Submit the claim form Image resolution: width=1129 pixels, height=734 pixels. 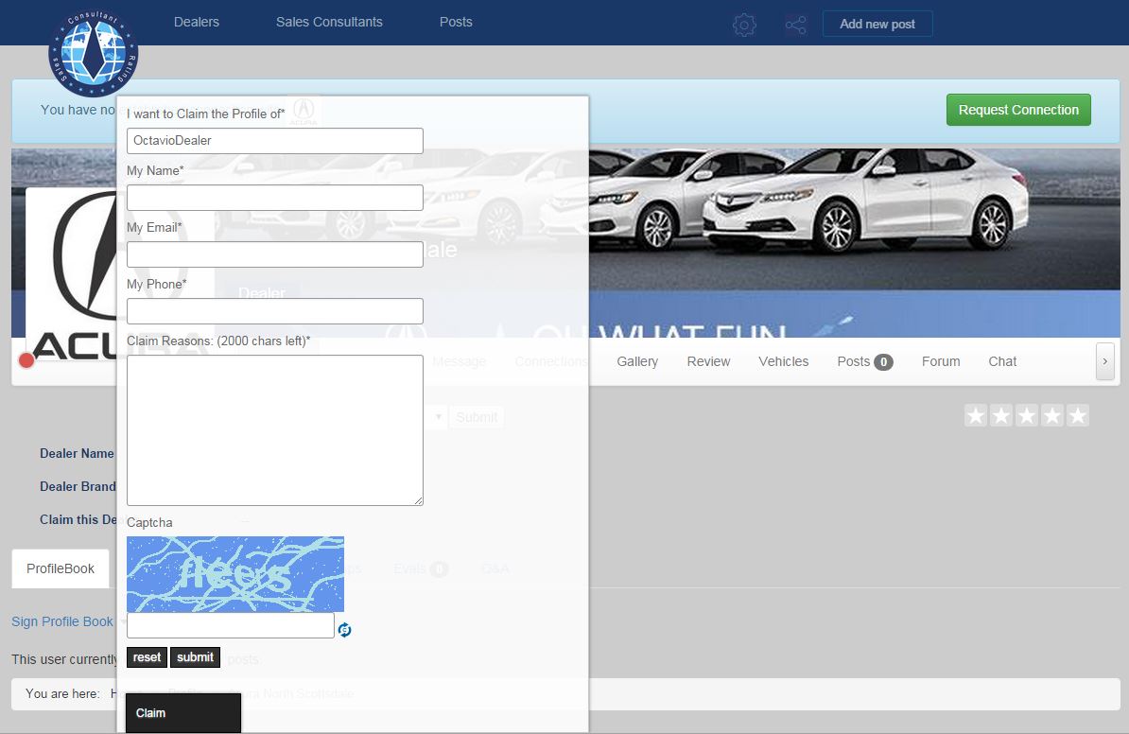point(195,657)
